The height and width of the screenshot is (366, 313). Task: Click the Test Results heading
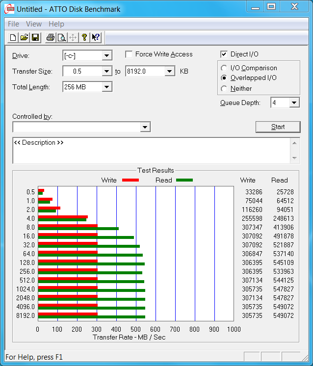pyautogui.click(x=156, y=170)
